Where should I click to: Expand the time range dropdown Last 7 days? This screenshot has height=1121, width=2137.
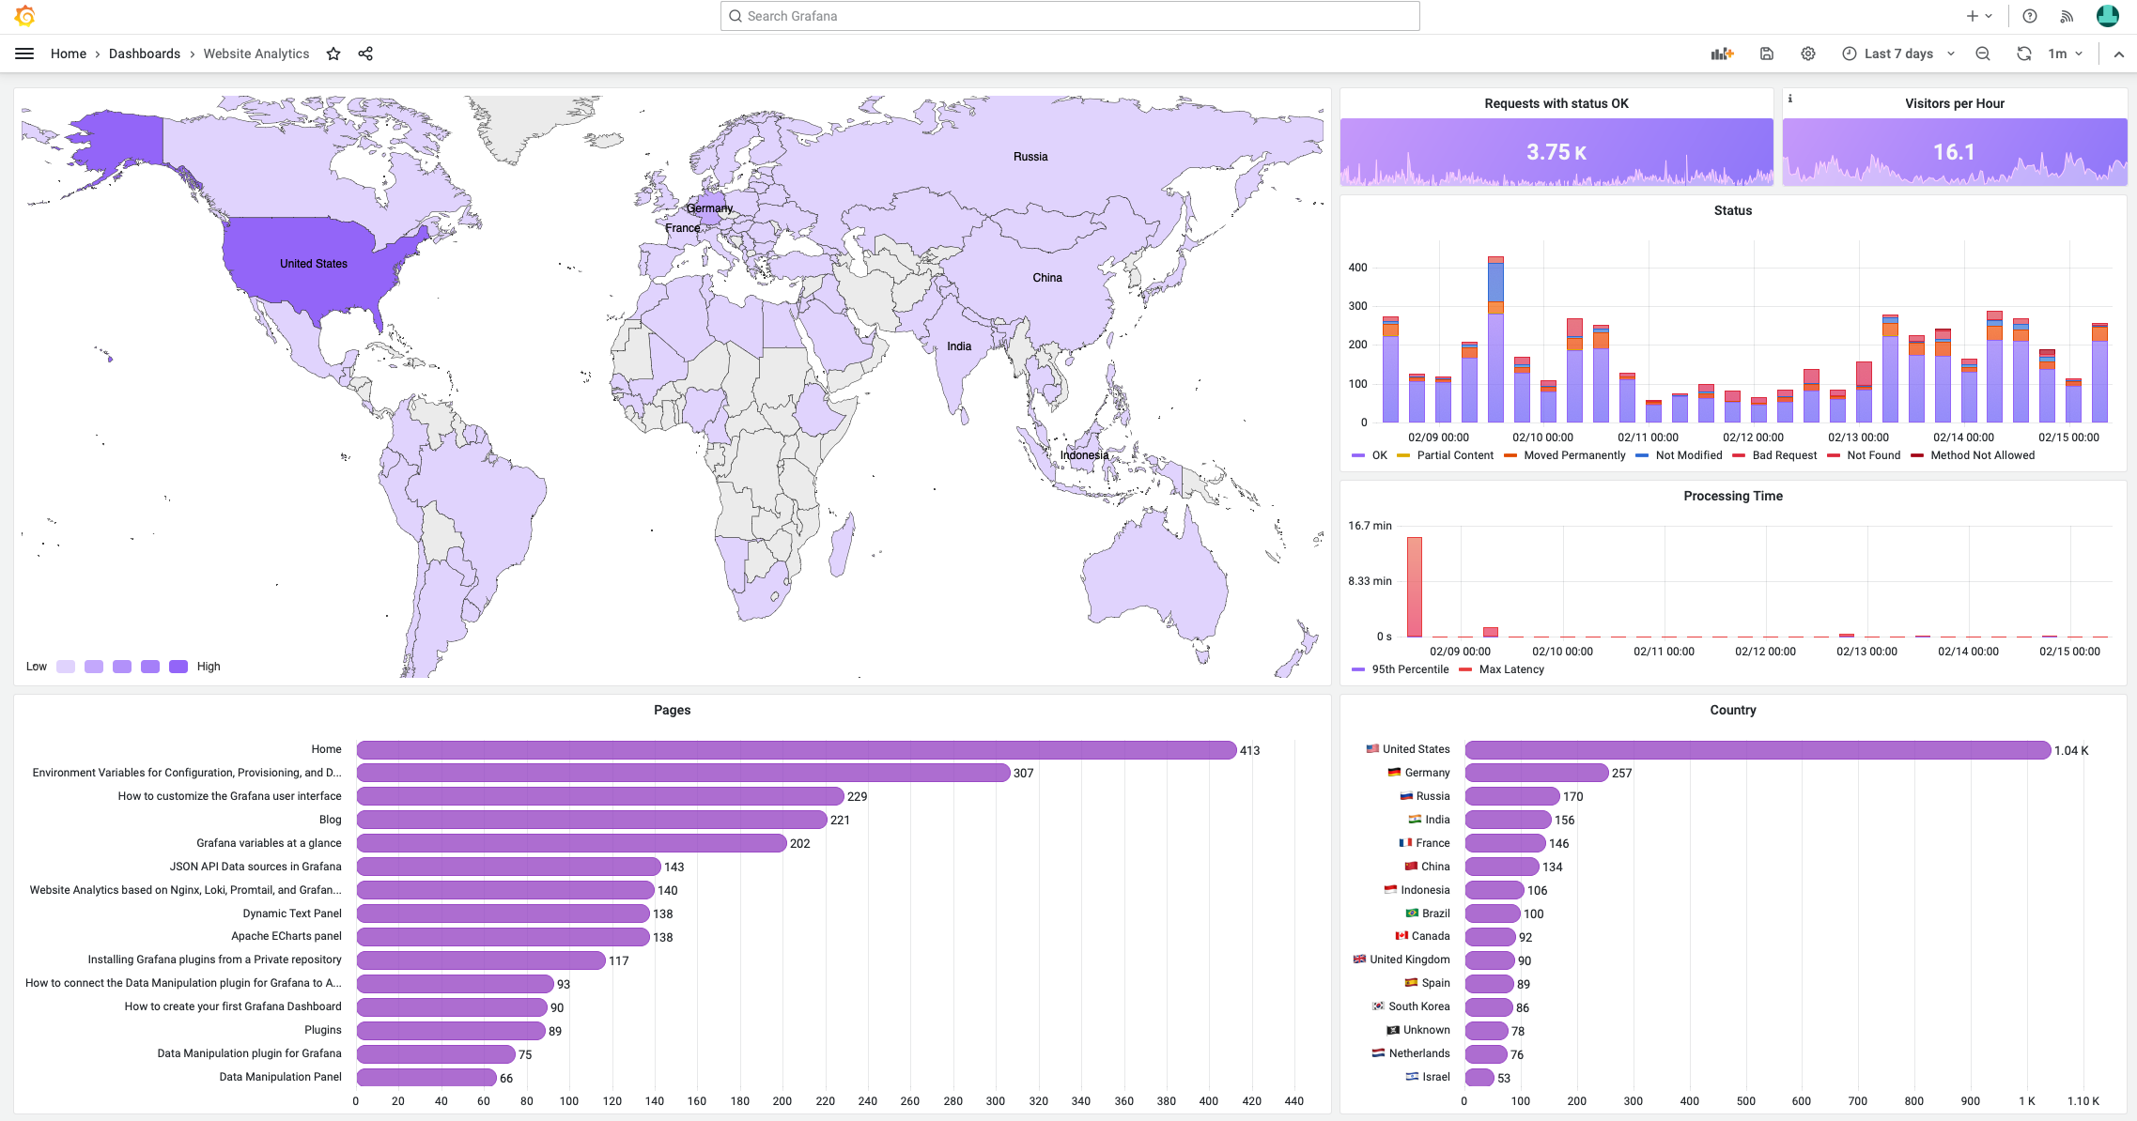click(x=1897, y=54)
